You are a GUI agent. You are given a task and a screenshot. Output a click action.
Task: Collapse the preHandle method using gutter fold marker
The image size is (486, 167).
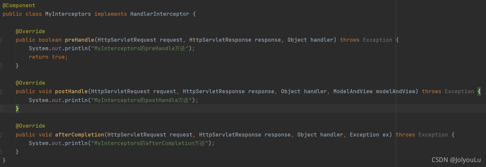pos(1,40)
